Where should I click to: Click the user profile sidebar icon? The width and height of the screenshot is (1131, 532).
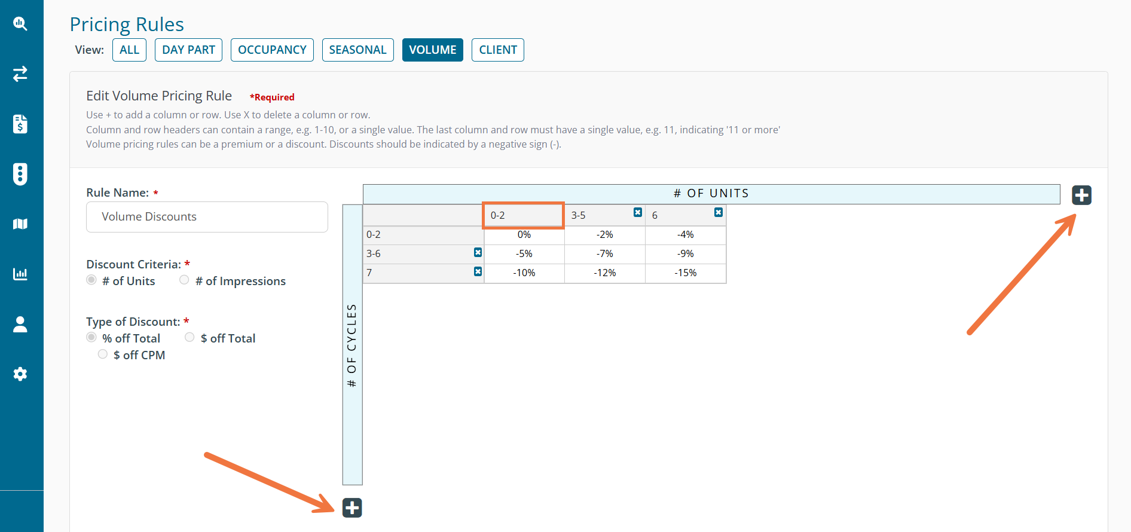pyautogui.click(x=20, y=325)
